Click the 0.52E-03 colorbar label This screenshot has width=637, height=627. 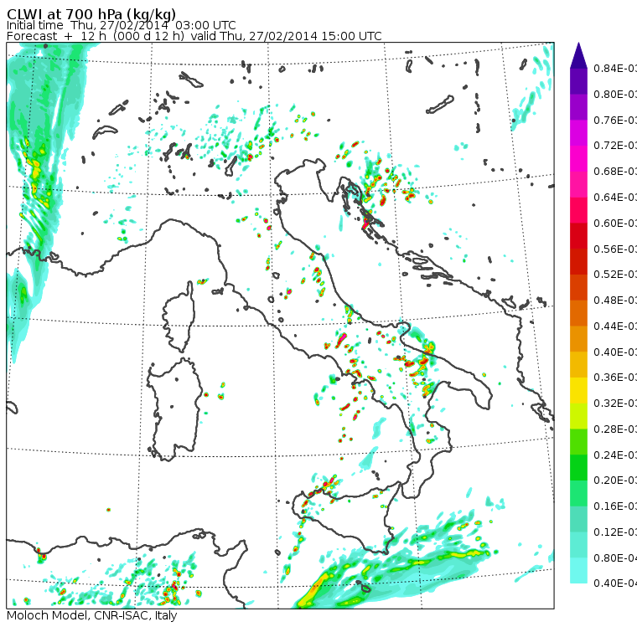tap(615, 275)
